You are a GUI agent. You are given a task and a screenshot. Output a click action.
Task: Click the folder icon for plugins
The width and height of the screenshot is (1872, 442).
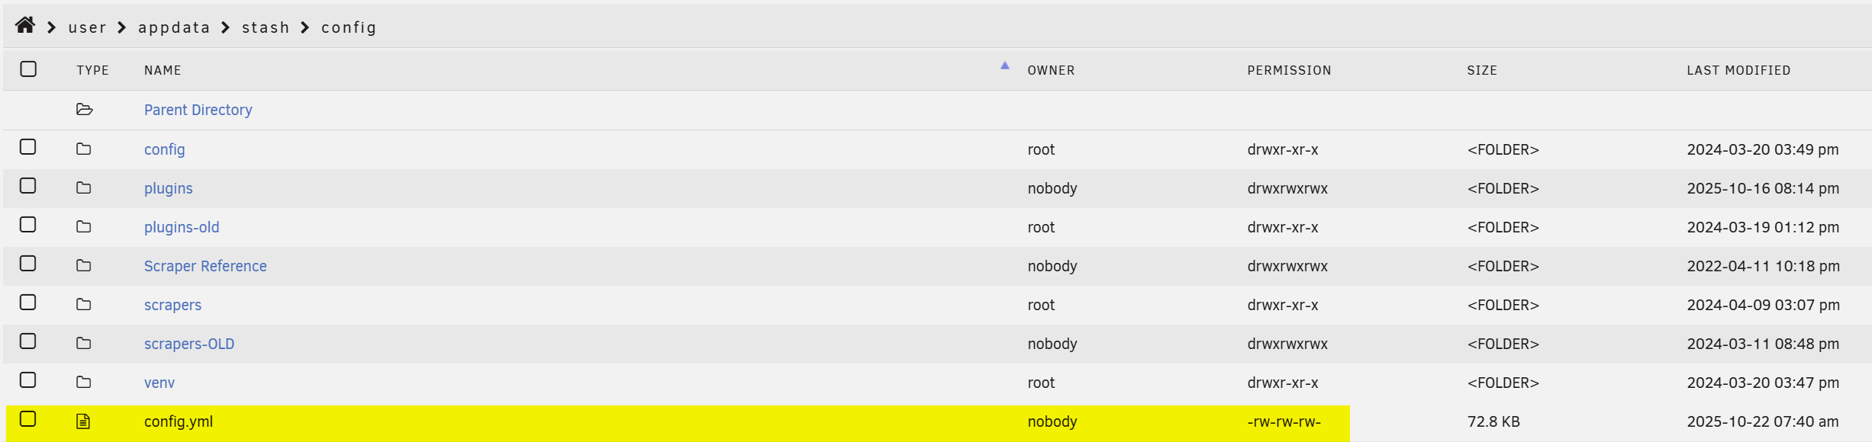point(84,188)
